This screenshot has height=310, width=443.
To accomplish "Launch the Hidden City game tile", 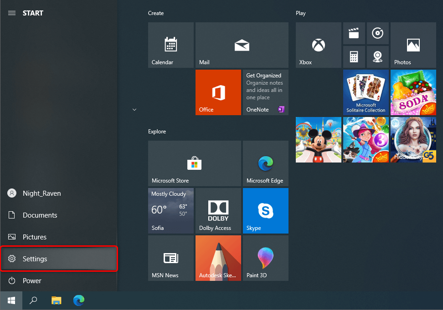I will pyautogui.click(x=413, y=140).
